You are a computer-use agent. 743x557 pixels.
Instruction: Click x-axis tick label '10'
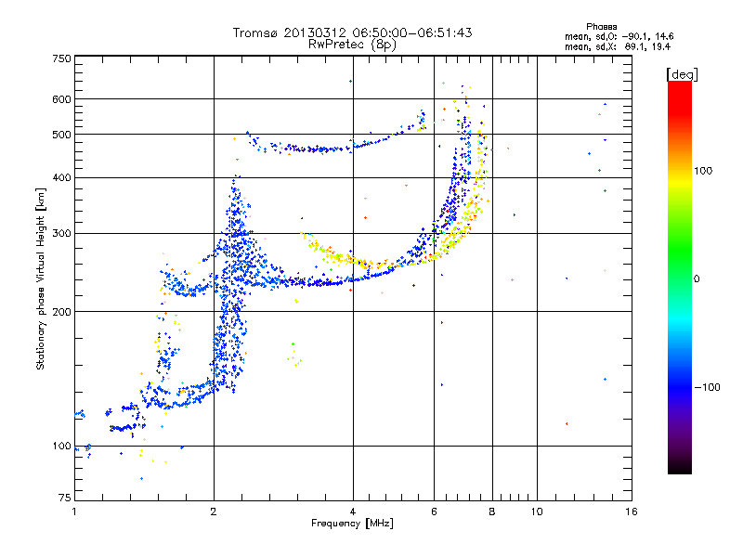[537, 512]
